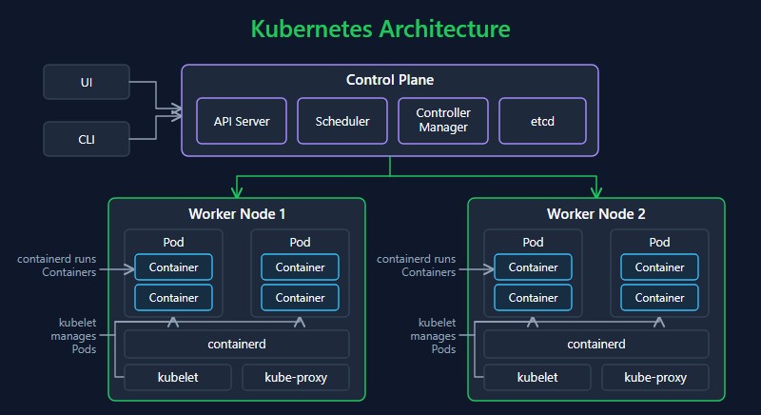Click the Worker Node 1 heading

[237, 214]
